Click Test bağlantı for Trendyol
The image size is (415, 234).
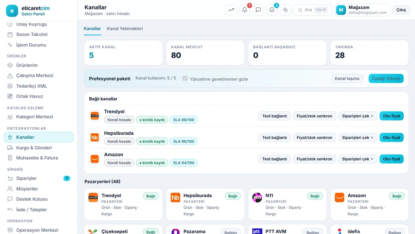coord(274,116)
